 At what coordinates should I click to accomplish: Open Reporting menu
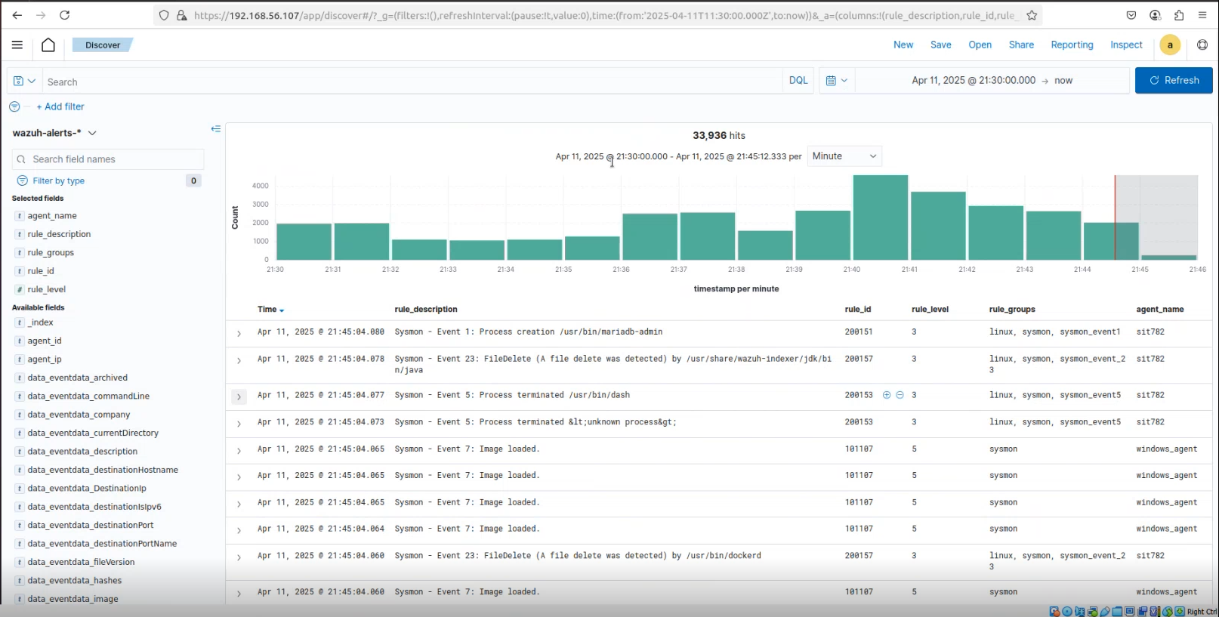(x=1072, y=45)
